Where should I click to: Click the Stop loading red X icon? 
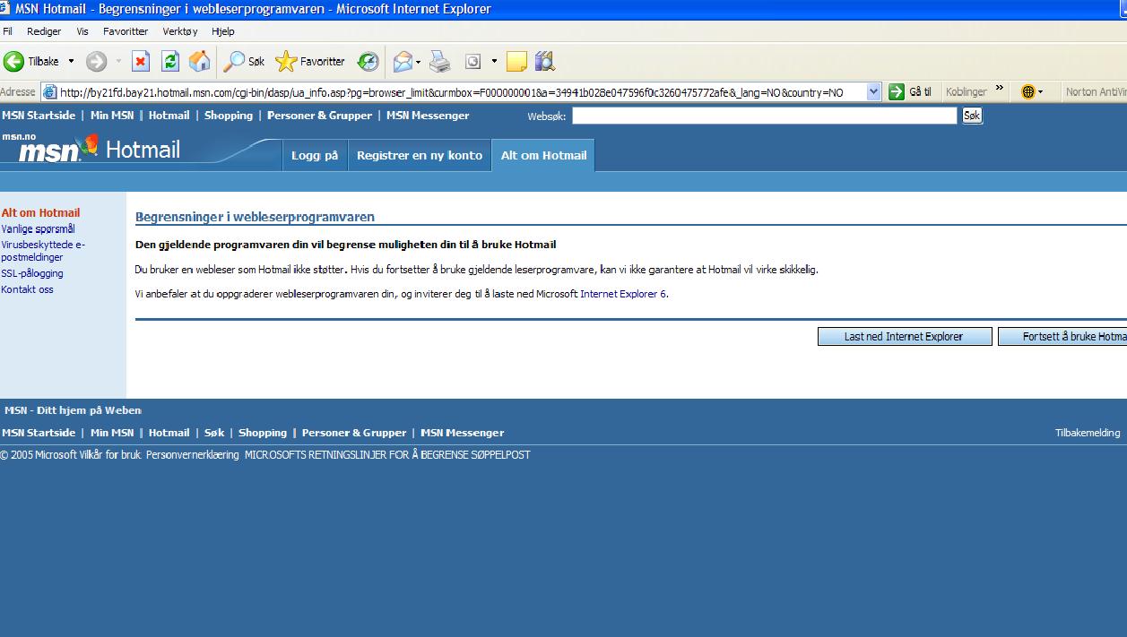coord(141,62)
